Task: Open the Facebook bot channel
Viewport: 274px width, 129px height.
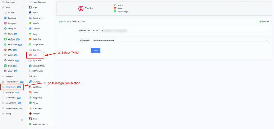Action: point(10,18)
